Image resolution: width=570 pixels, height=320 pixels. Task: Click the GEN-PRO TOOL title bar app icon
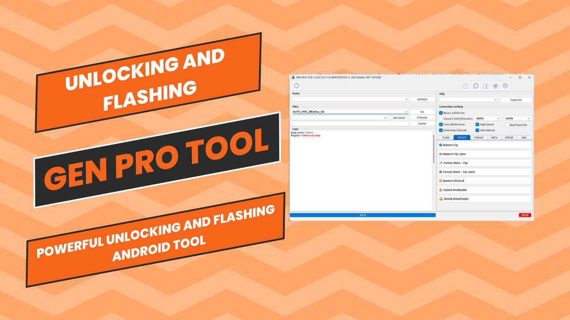click(293, 77)
